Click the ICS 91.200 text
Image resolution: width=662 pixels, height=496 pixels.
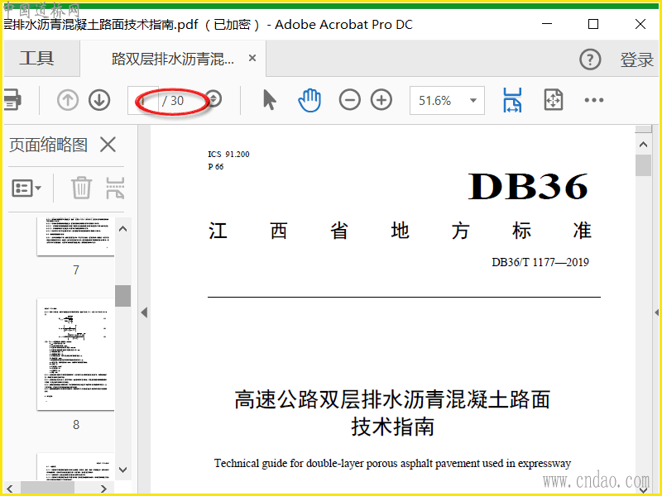click(x=228, y=155)
